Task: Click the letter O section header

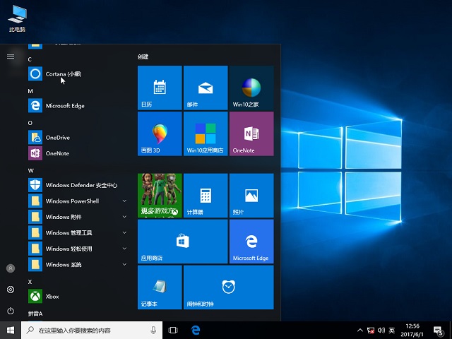Action: [x=30, y=123]
